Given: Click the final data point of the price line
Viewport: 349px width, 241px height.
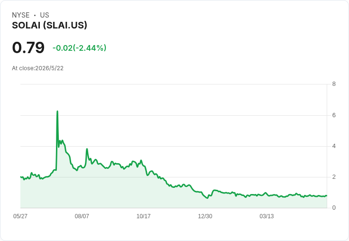Looking at the screenshot, I should [x=327, y=195].
